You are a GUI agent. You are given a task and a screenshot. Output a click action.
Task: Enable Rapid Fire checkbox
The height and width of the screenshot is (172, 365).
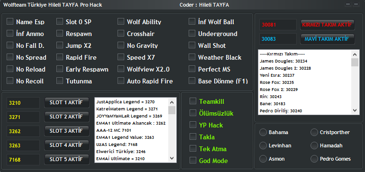pos(60,57)
